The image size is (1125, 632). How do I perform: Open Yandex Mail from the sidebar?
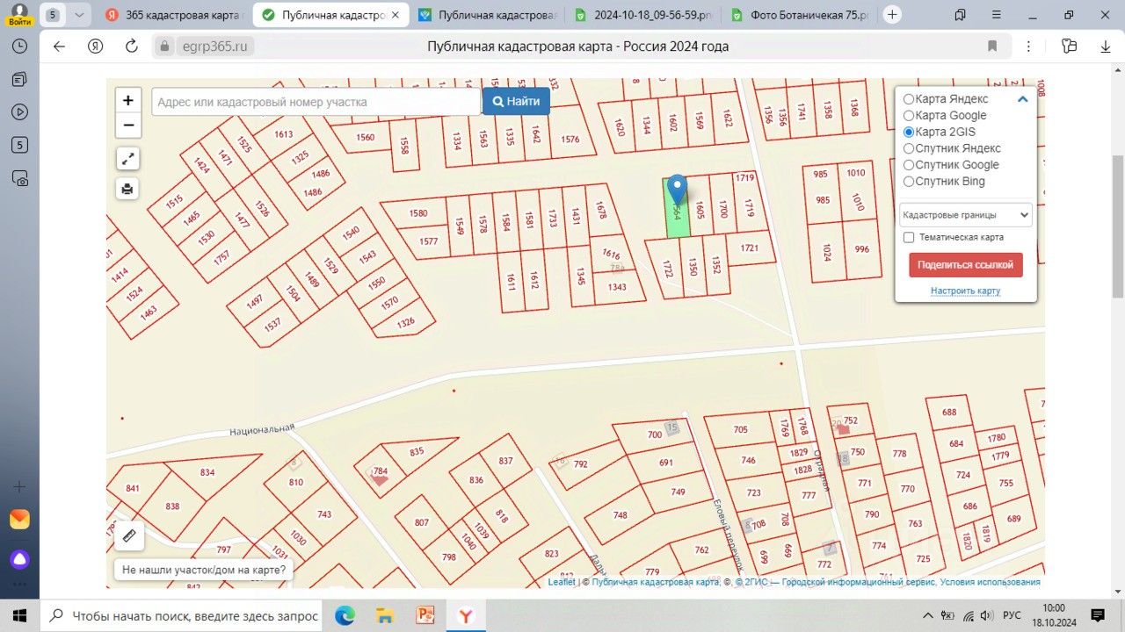(19, 520)
